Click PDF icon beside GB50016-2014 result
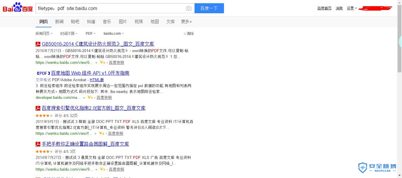402x178 pixels. pos(38,44)
